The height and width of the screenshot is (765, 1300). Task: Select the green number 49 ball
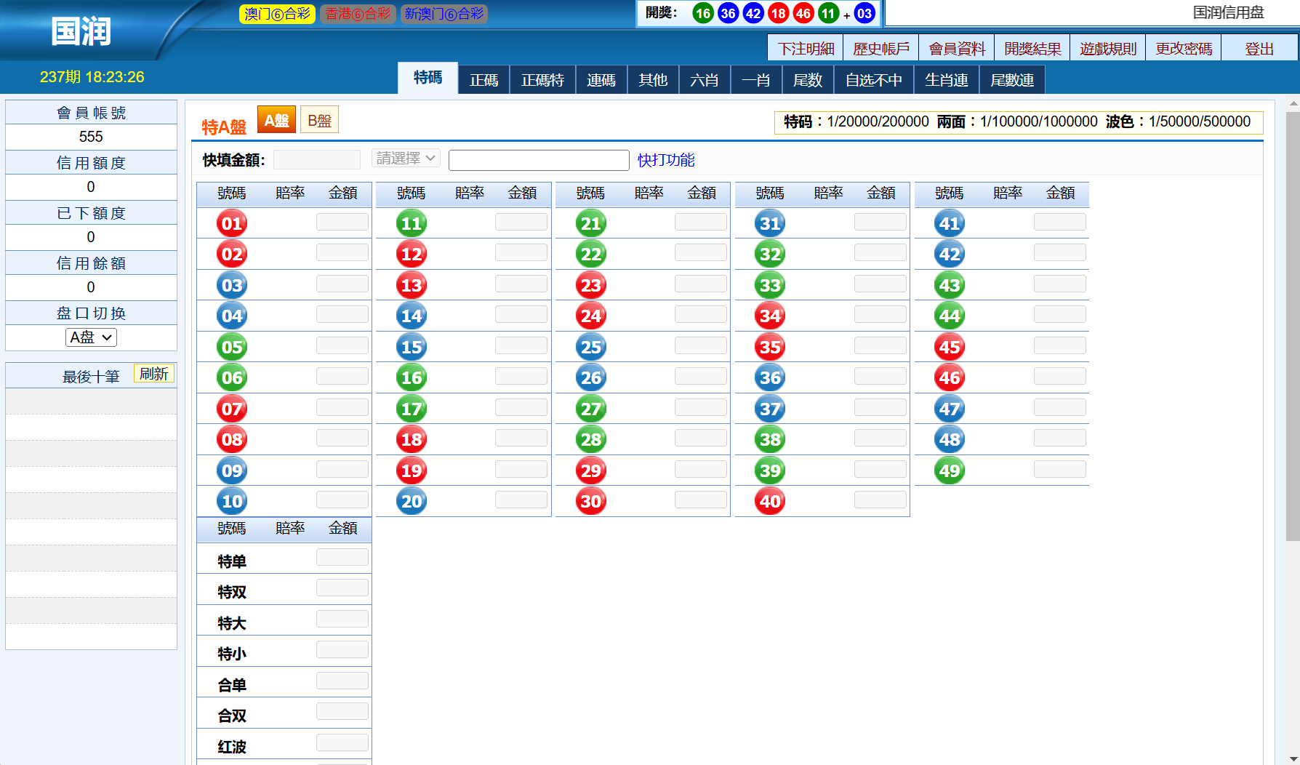point(950,470)
